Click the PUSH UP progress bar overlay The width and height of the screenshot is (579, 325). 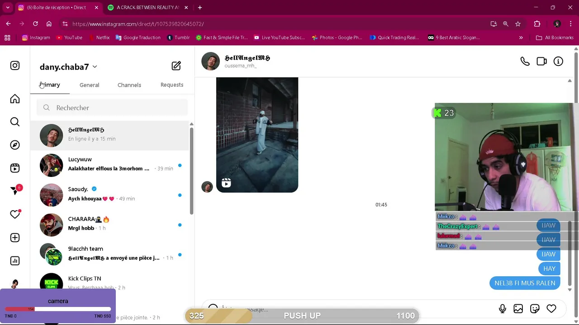[x=302, y=316]
